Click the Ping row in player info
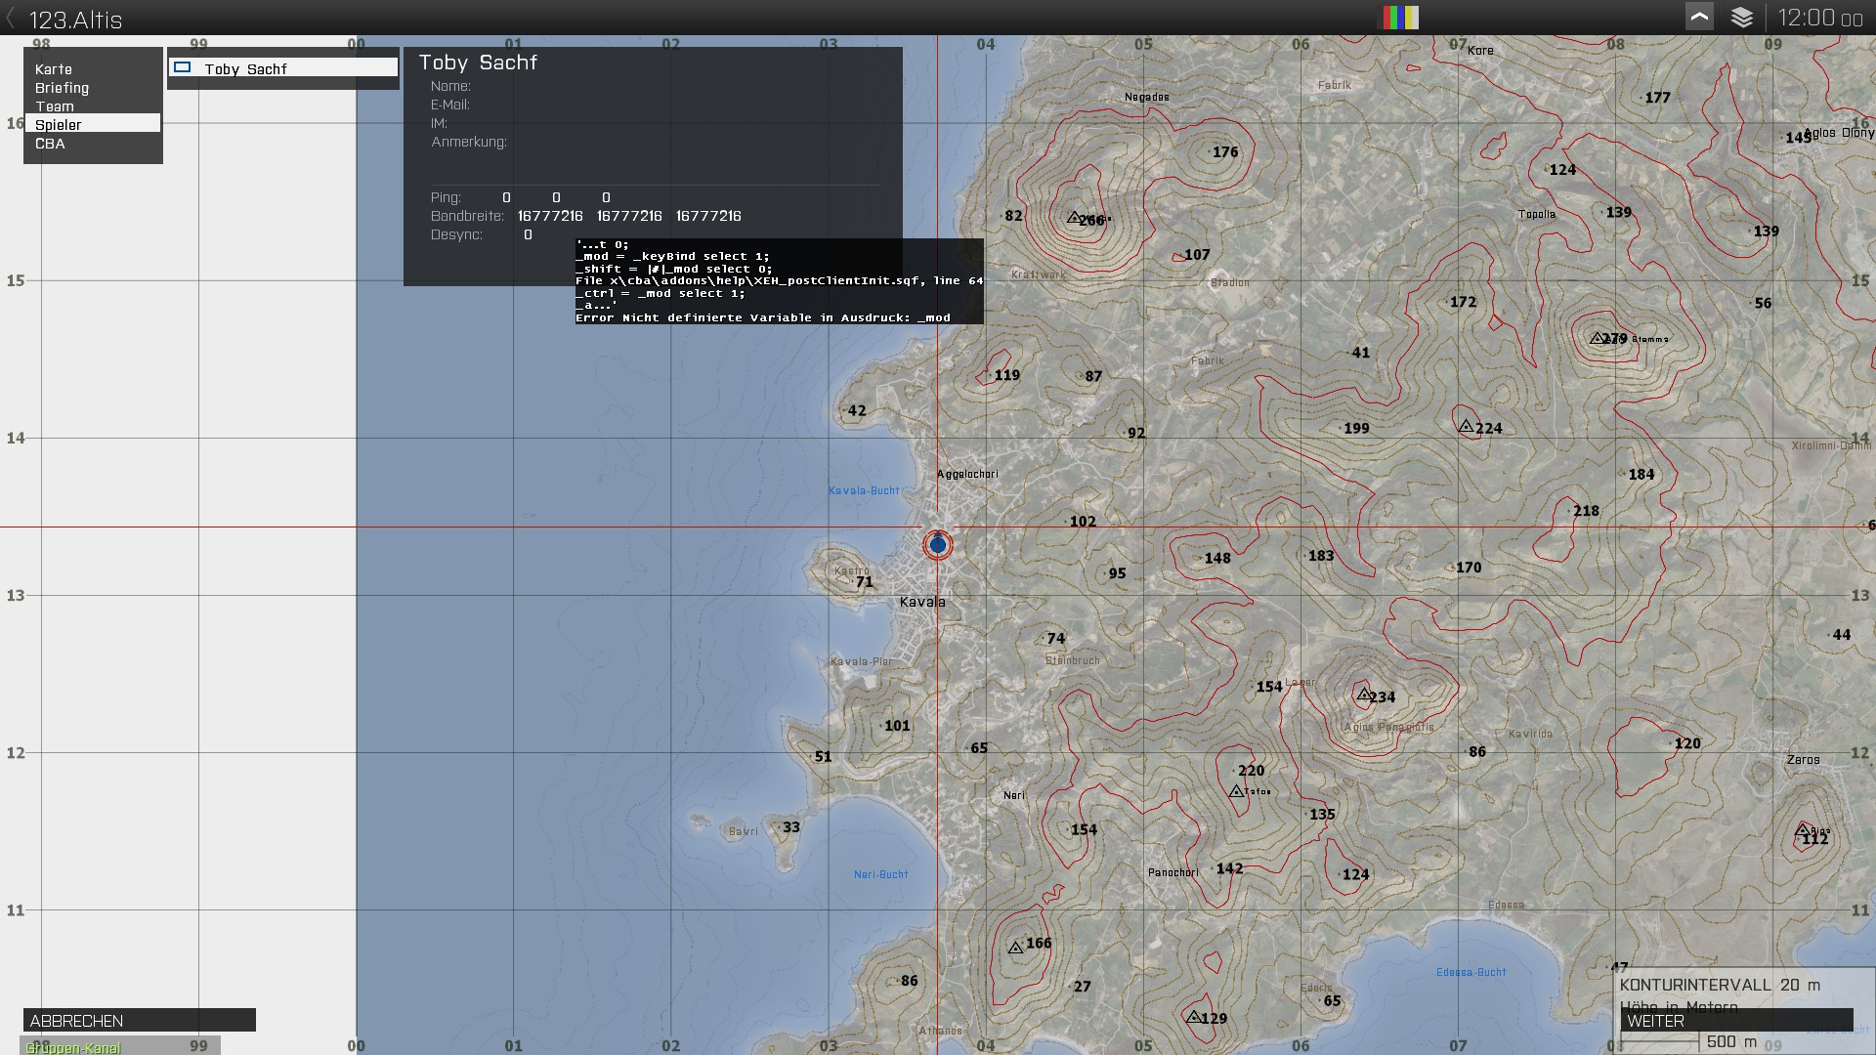Screen dimensions: 1876x1055 coord(521,197)
